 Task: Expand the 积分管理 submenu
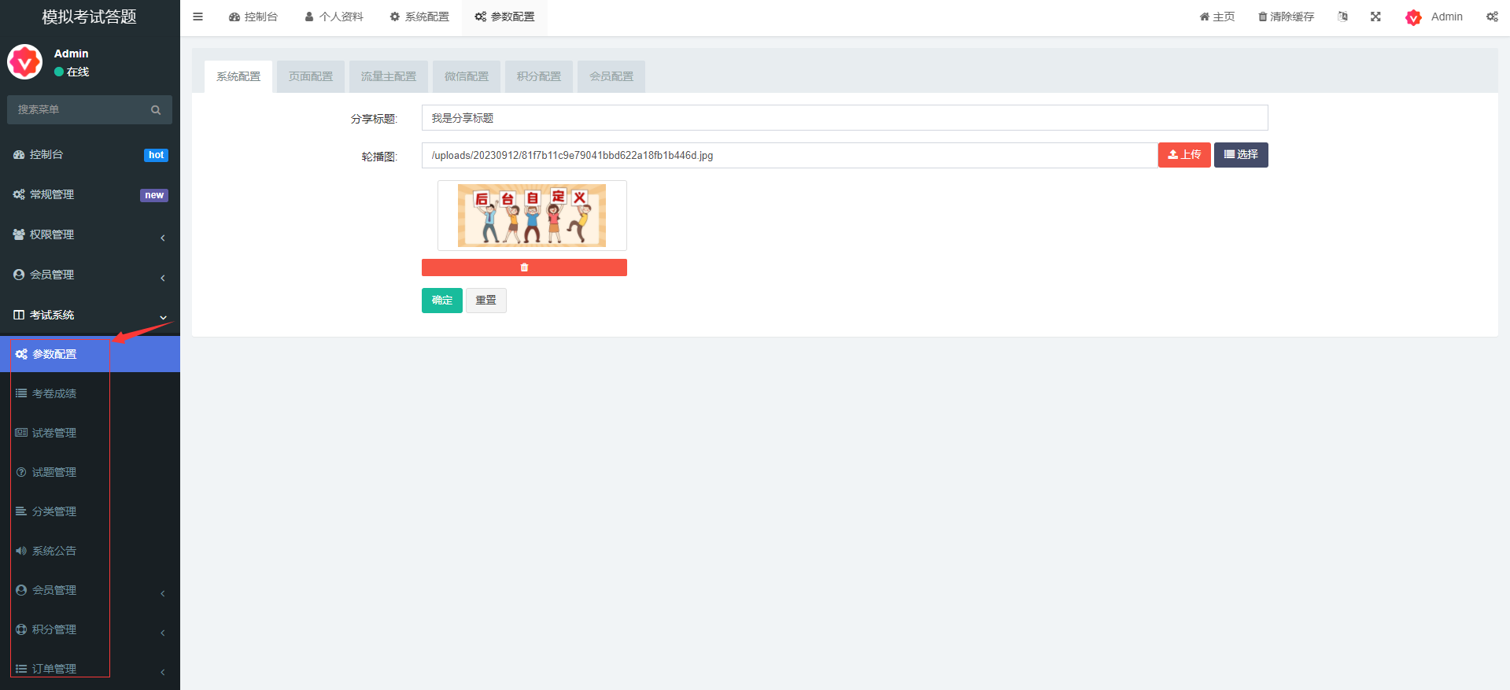tap(90, 629)
